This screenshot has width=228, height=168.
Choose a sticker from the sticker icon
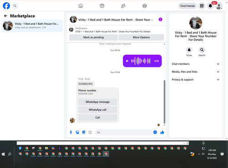point(84,132)
